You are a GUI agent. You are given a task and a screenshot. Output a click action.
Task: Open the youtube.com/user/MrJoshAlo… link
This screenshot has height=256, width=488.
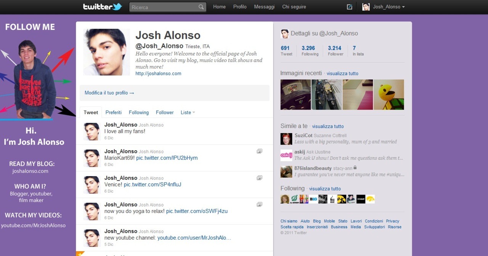coord(194,238)
